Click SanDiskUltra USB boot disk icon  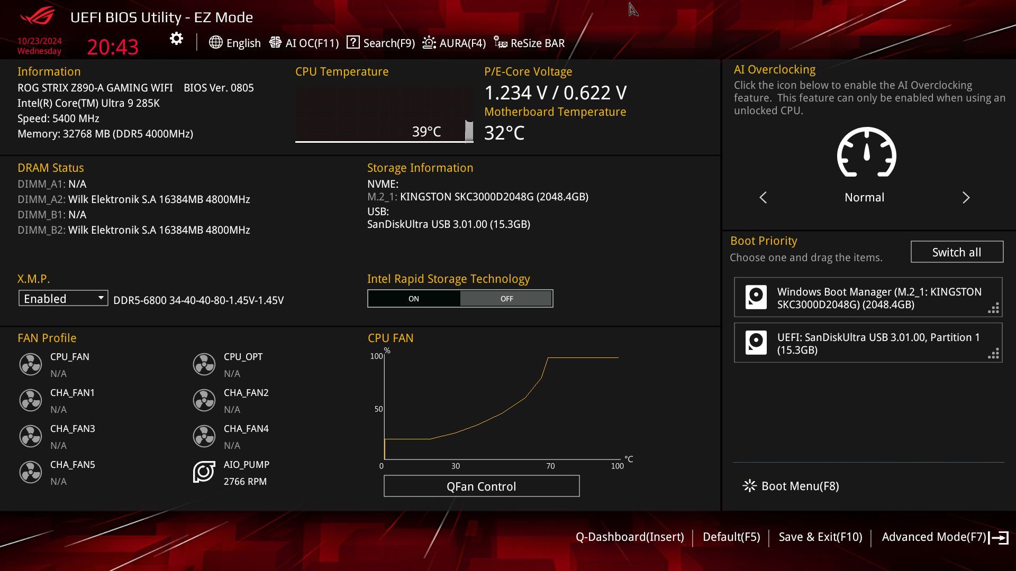pyautogui.click(x=756, y=343)
